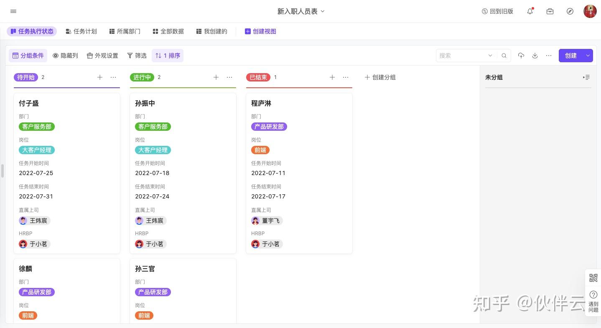
Task: Switch to the 任务计划 view tab
Action: click(81, 31)
